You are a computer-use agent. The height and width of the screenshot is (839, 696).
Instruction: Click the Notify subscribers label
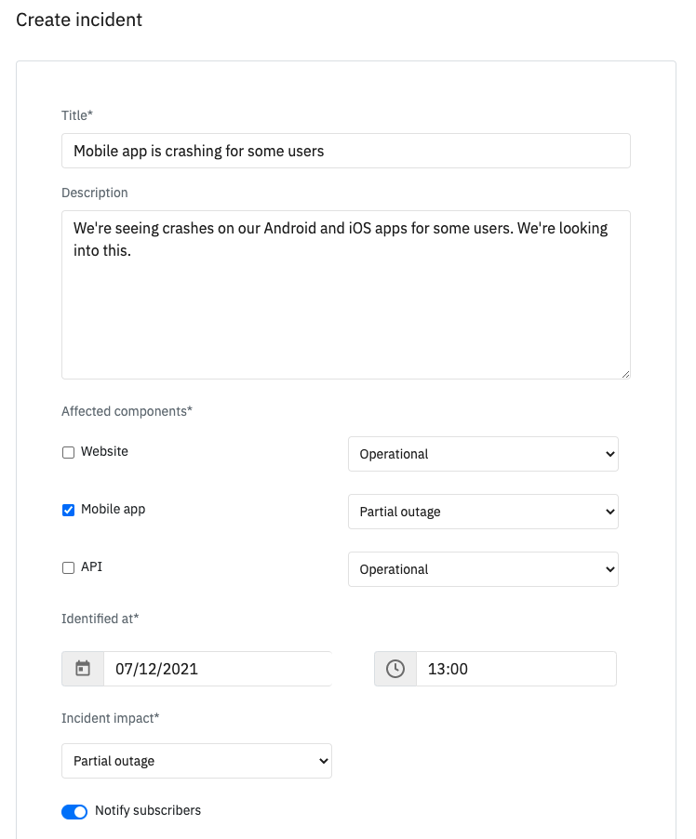point(148,810)
